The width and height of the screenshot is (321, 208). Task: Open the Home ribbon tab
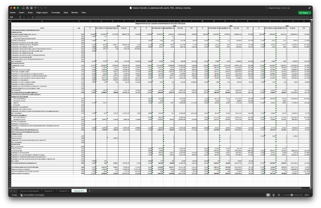pyautogui.click(x=13, y=13)
